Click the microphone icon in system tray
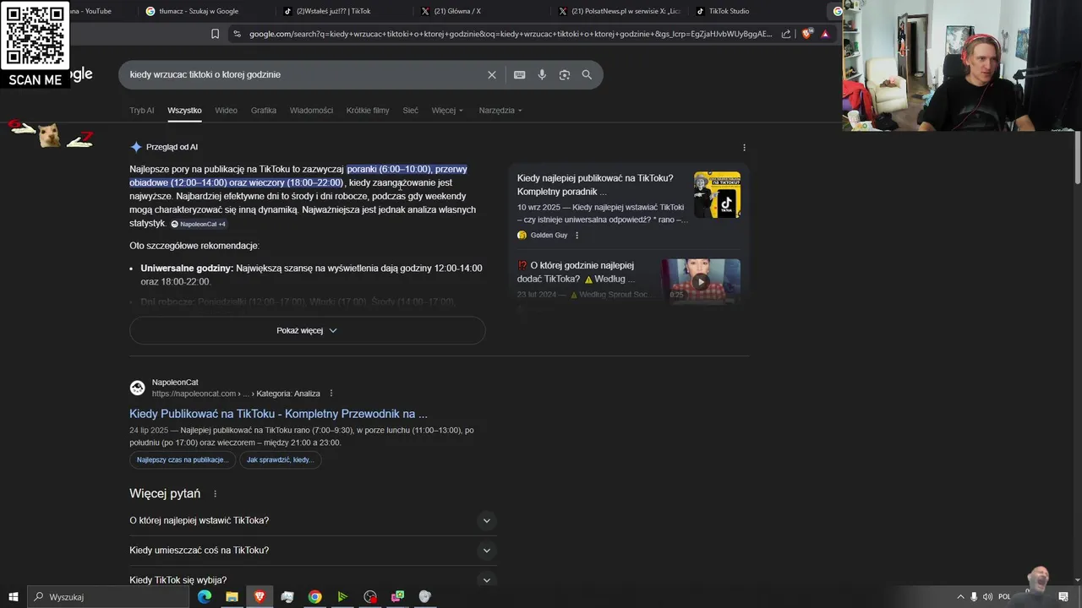This screenshot has width=1082, height=608. point(974,597)
